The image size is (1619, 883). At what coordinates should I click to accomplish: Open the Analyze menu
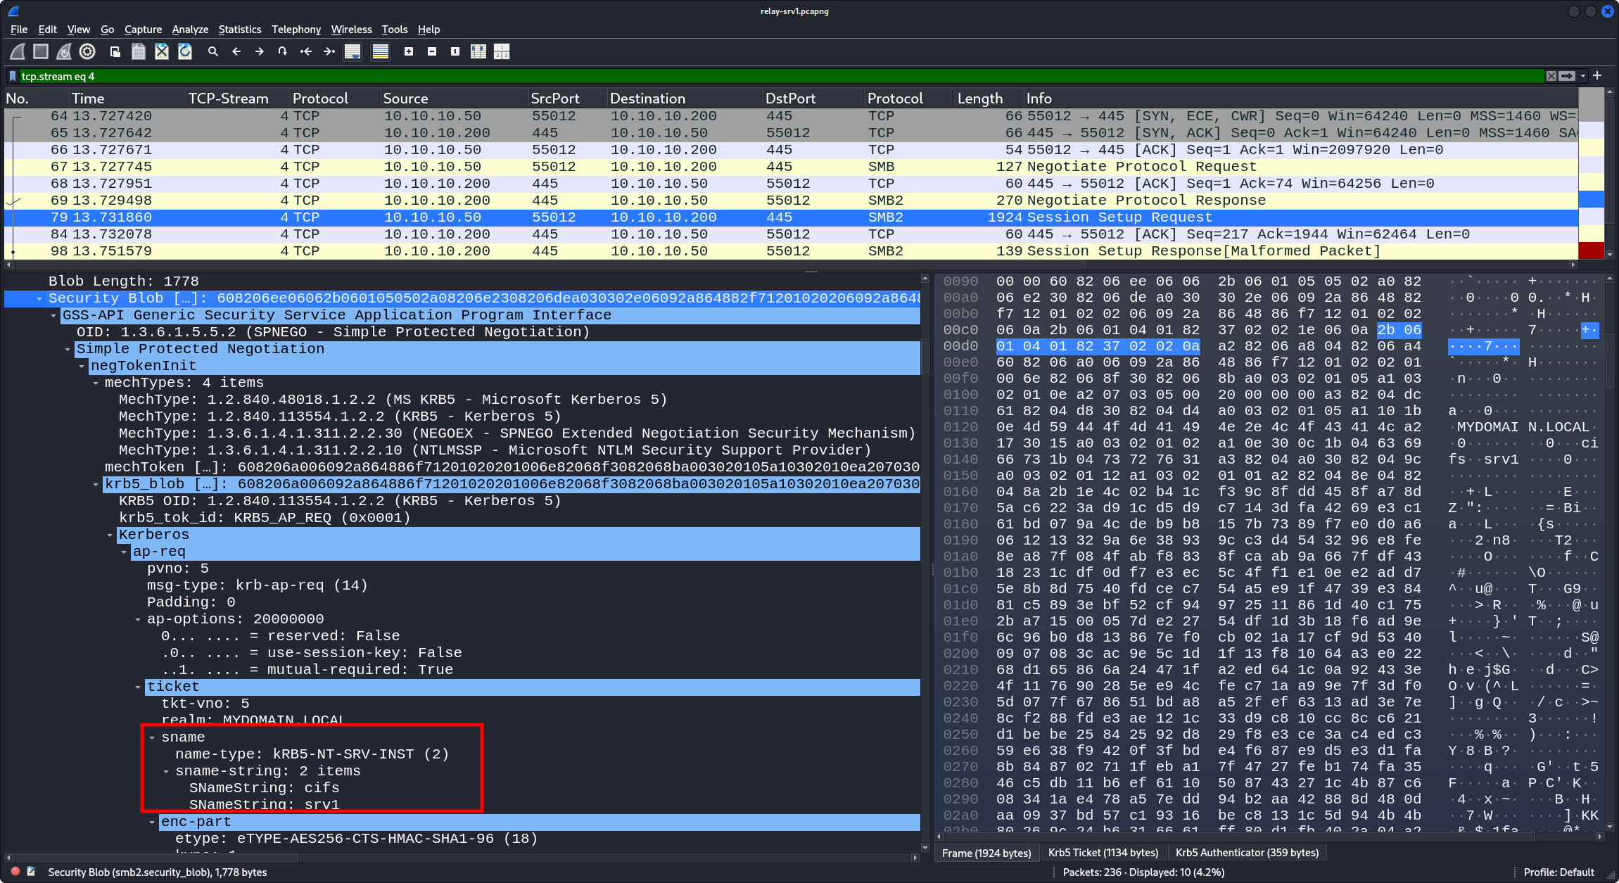[x=190, y=29]
